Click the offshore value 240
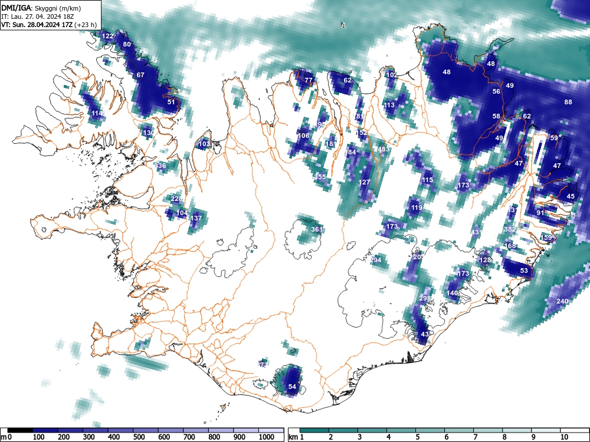This screenshot has width=590, height=442. [562, 301]
